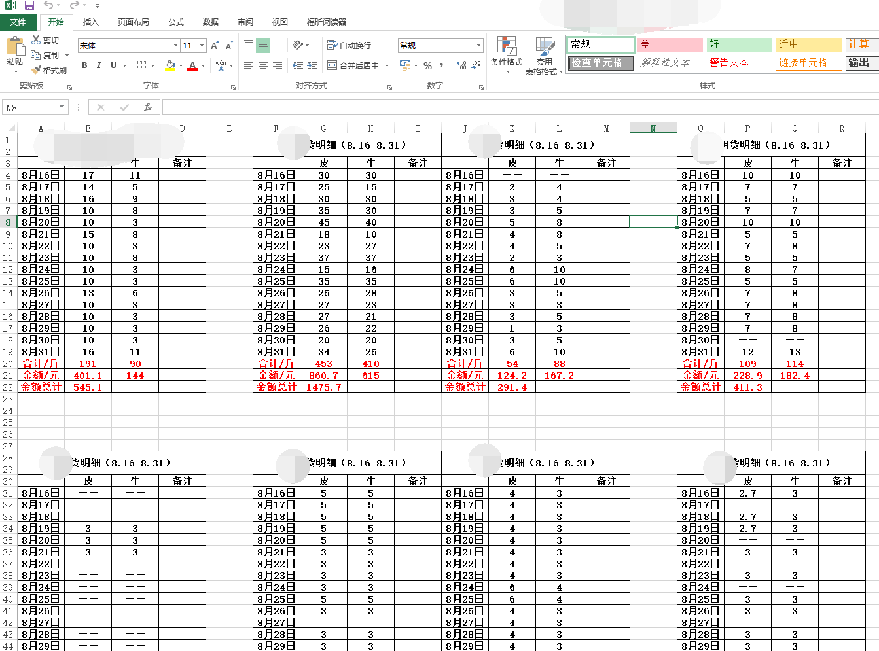
Task: Select the Format Painter (格式刷) brush
Action: (37, 70)
